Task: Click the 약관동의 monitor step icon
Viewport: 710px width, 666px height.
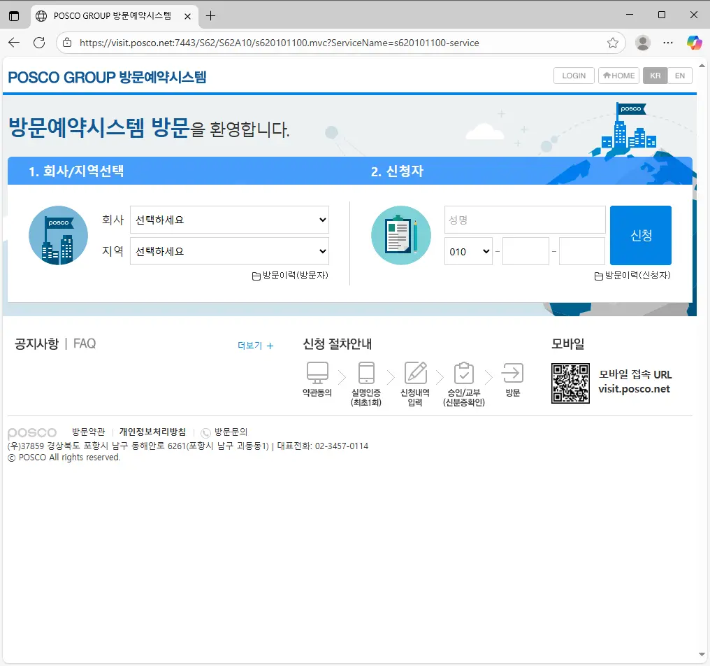Action: point(317,373)
